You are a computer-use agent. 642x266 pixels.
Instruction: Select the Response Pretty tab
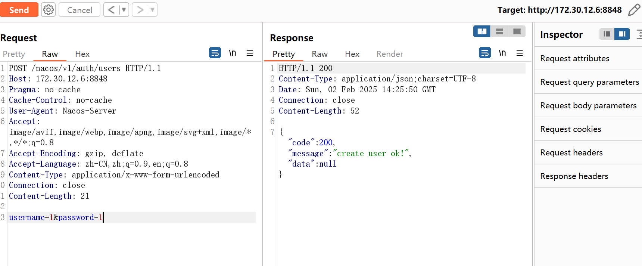[x=284, y=54]
